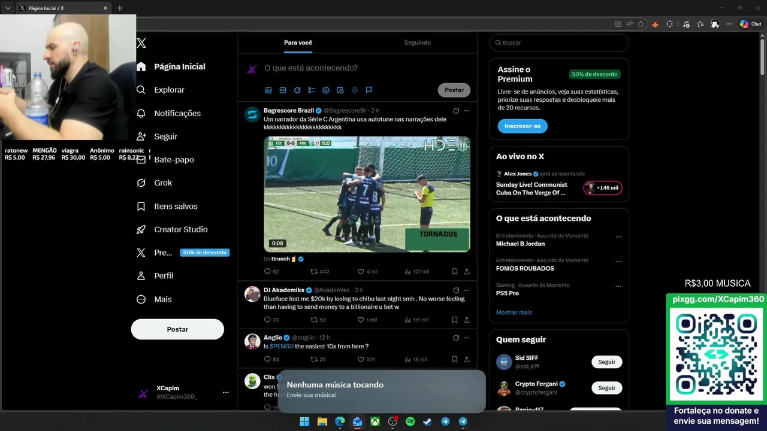Open more options on DJ Akademiks post

(x=467, y=290)
